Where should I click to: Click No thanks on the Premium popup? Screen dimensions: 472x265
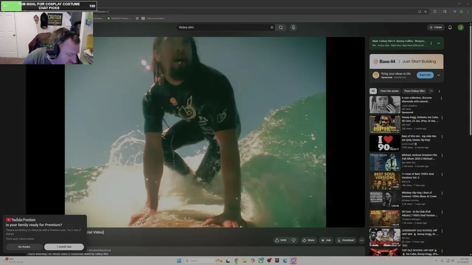[24, 247]
